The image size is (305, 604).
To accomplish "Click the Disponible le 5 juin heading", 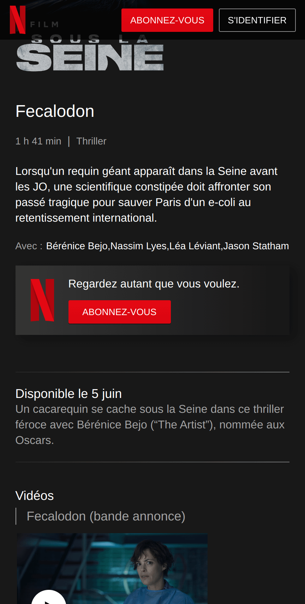I will click(x=68, y=394).
